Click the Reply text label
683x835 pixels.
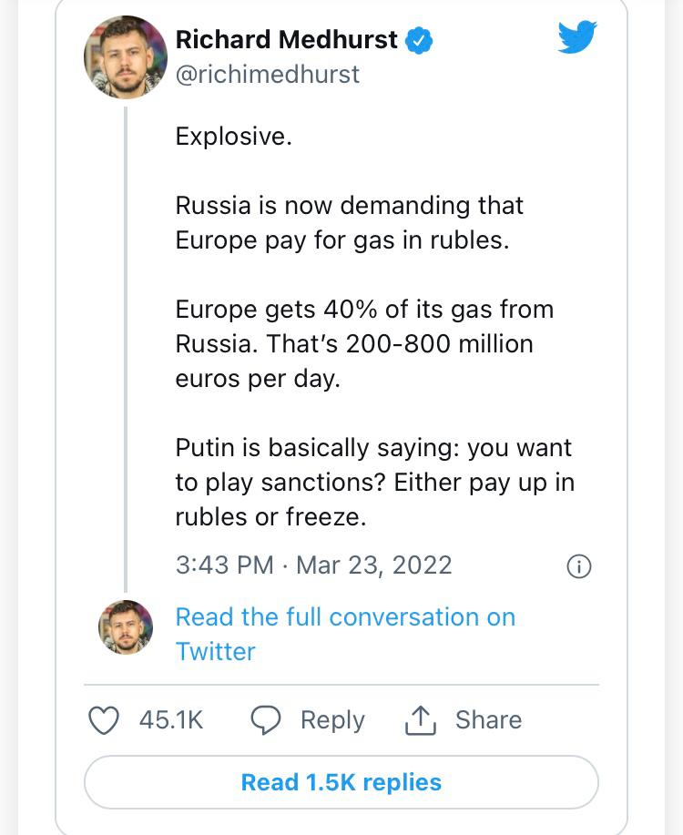pos(332,720)
